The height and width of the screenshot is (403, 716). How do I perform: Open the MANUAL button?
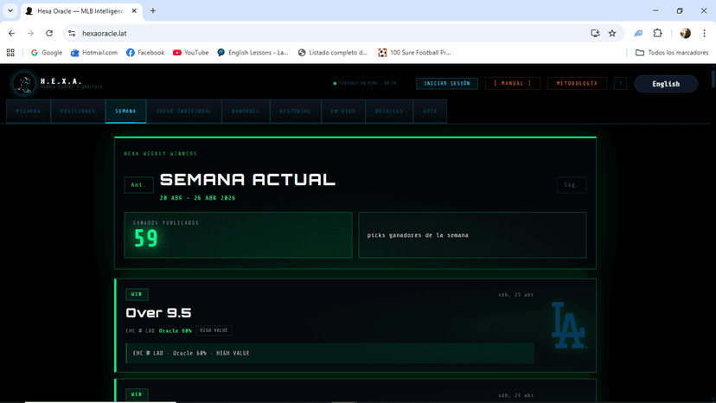click(x=512, y=84)
